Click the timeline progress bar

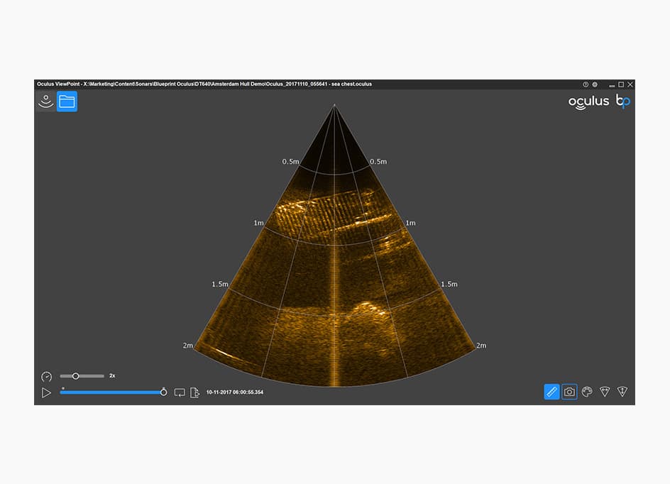tap(114, 391)
